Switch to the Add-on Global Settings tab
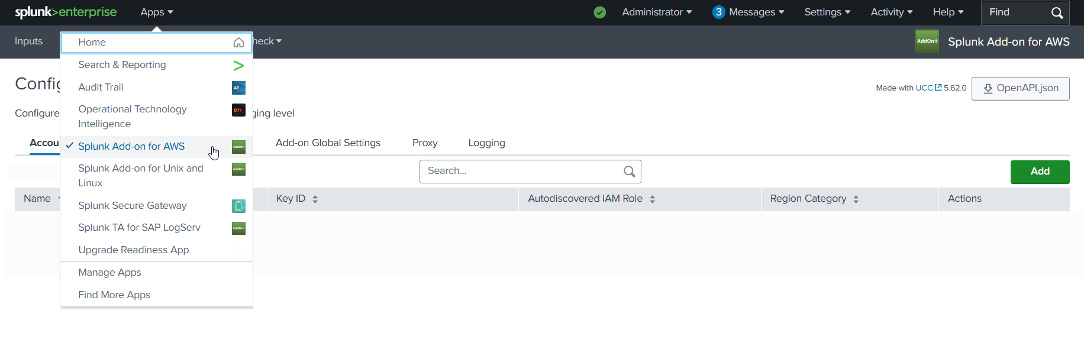The width and height of the screenshot is (1084, 352). click(328, 143)
